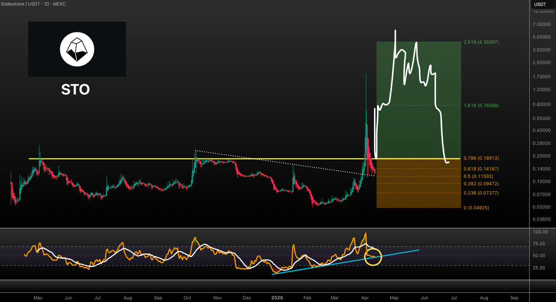
Task: Click the 2.618 (4.35097) Fibonacci label
Action: pyautogui.click(x=482, y=42)
